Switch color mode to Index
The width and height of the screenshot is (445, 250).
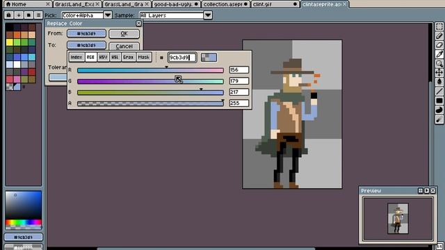coord(76,57)
